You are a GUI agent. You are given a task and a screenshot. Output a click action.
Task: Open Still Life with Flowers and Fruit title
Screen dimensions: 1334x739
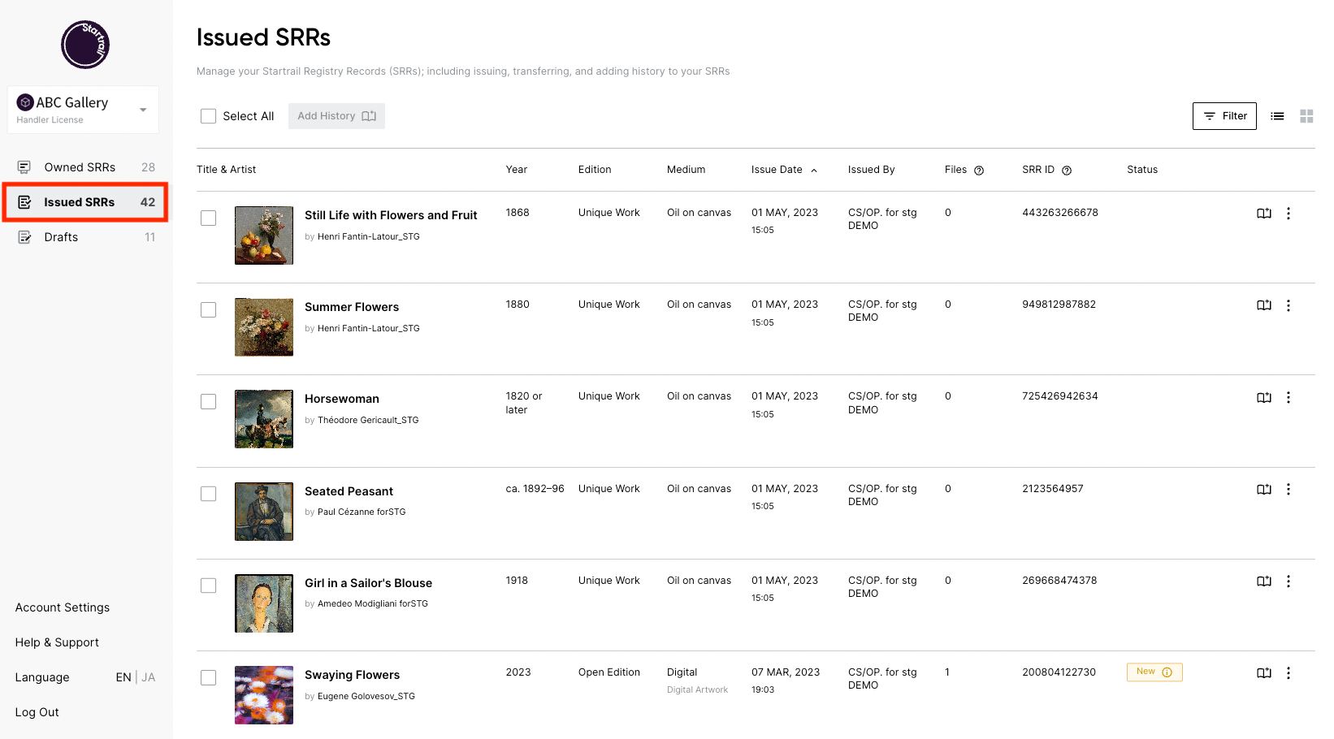click(x=391, y=215)
